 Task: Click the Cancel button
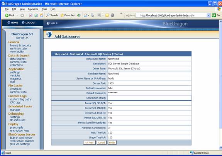(x=102, y=142)
